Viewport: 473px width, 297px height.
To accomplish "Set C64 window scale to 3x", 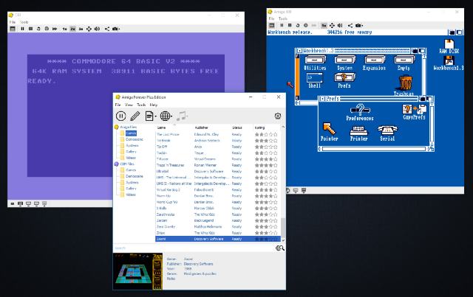I will pos(81,29).
